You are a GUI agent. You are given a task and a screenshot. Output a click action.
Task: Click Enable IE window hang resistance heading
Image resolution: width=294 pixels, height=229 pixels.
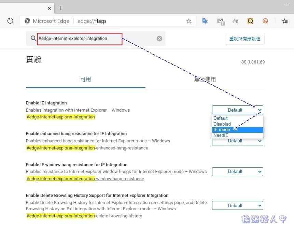77,165
